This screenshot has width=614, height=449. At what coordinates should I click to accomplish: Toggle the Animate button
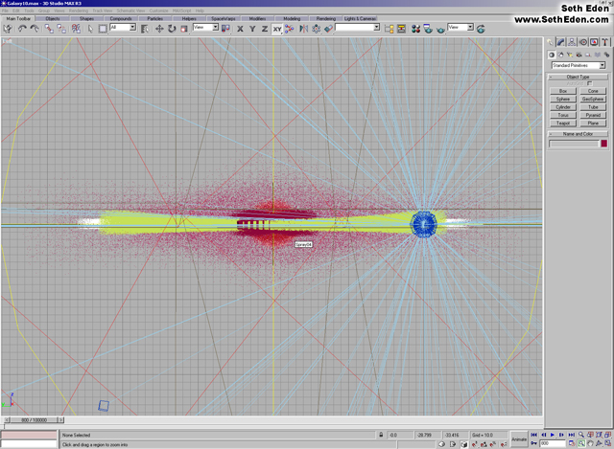(x=519, y=439)
